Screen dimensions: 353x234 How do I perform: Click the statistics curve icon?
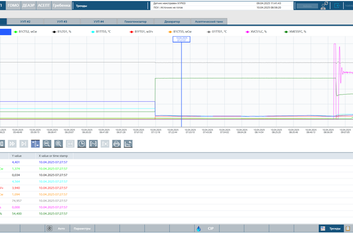pyautogui.click(x=93, y=144)
